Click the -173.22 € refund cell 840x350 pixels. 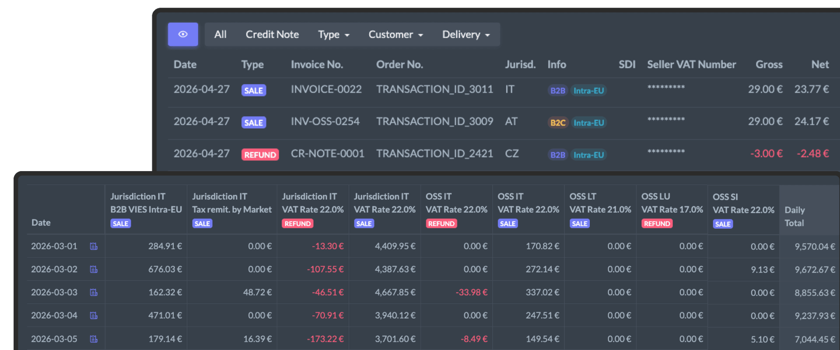click(325, 339)
